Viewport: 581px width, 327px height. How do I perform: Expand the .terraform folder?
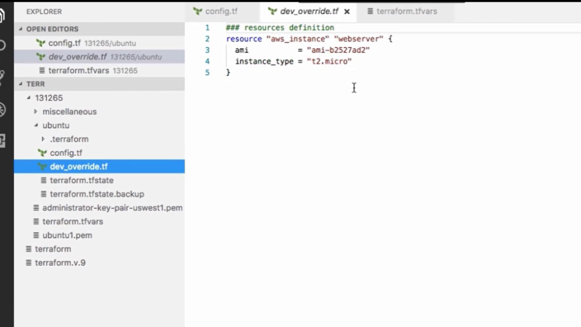click(x=43, y=139)
